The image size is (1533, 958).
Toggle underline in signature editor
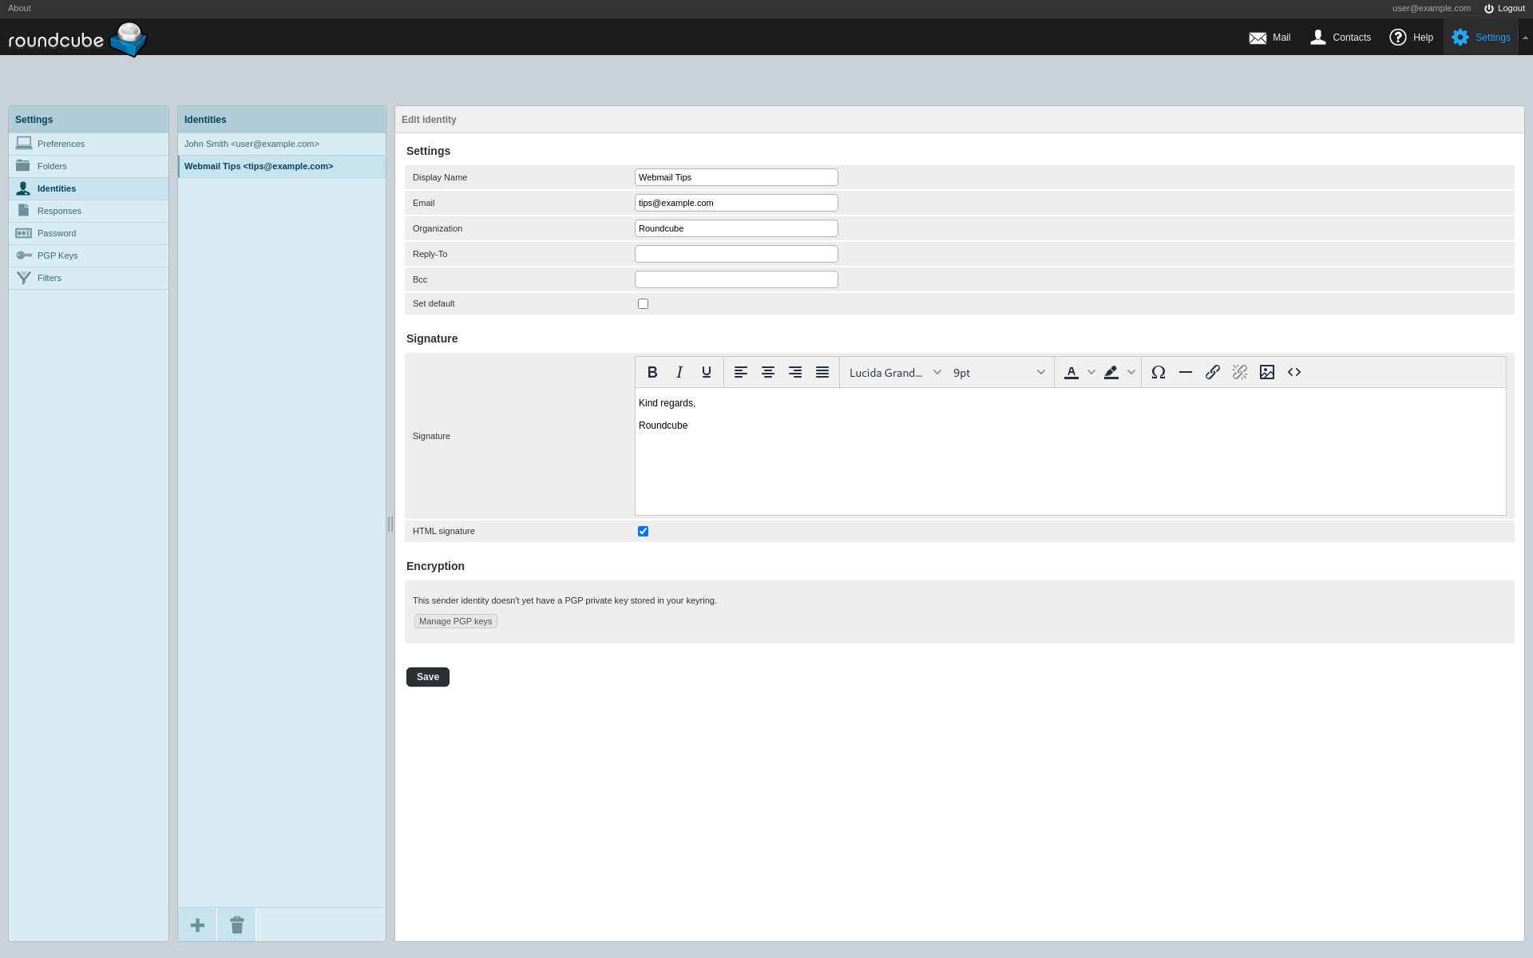(x=707, y=372)
